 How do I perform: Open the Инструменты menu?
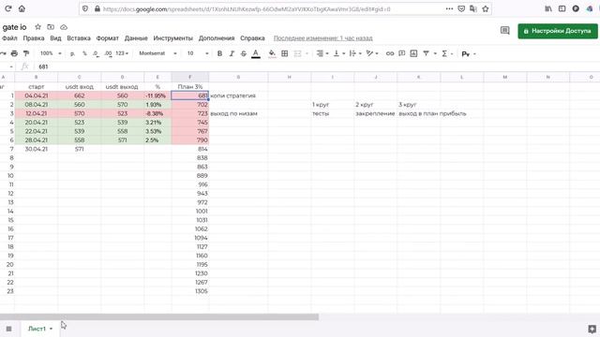172,38
